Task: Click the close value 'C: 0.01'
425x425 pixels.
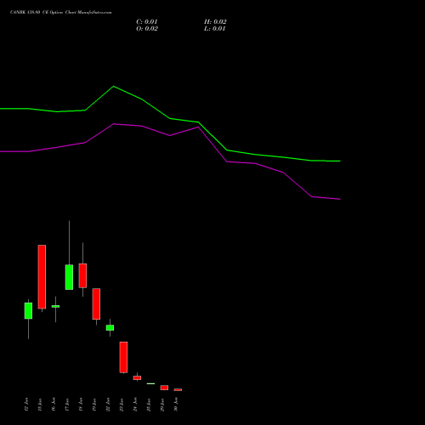Action: [147, 22]
